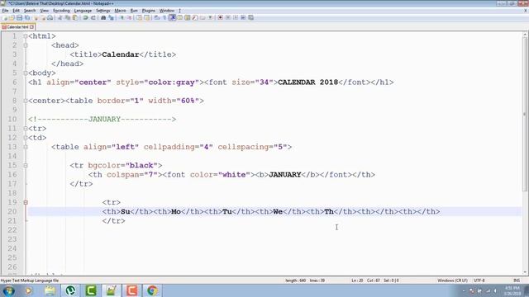Undo the last edit via toolbar
529x297 pixels.
[86, 17]
